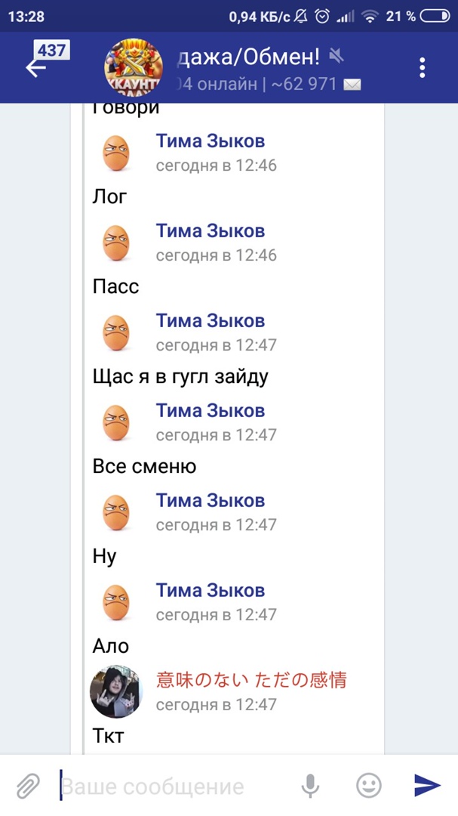Image resolution: width=458 pixels, height=816 pixels.
Task: Tap the egg avatar above "Ало"
Action: [x=116, y=602]
